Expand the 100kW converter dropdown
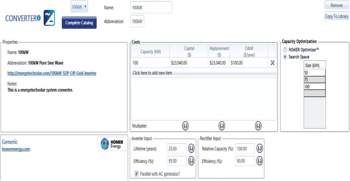The width and height of the screenshot is (350, 181). 79,7
